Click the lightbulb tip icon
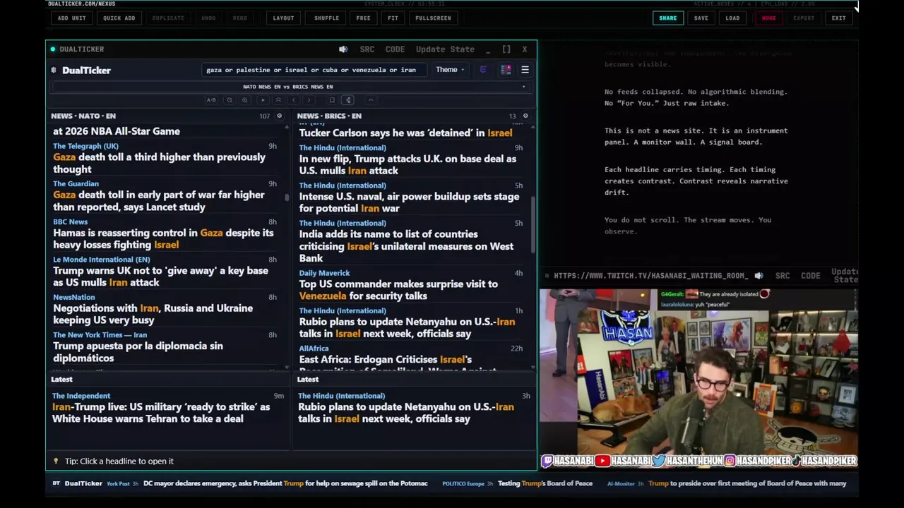Viewport: 904px width, 508px height. point(56,461)
